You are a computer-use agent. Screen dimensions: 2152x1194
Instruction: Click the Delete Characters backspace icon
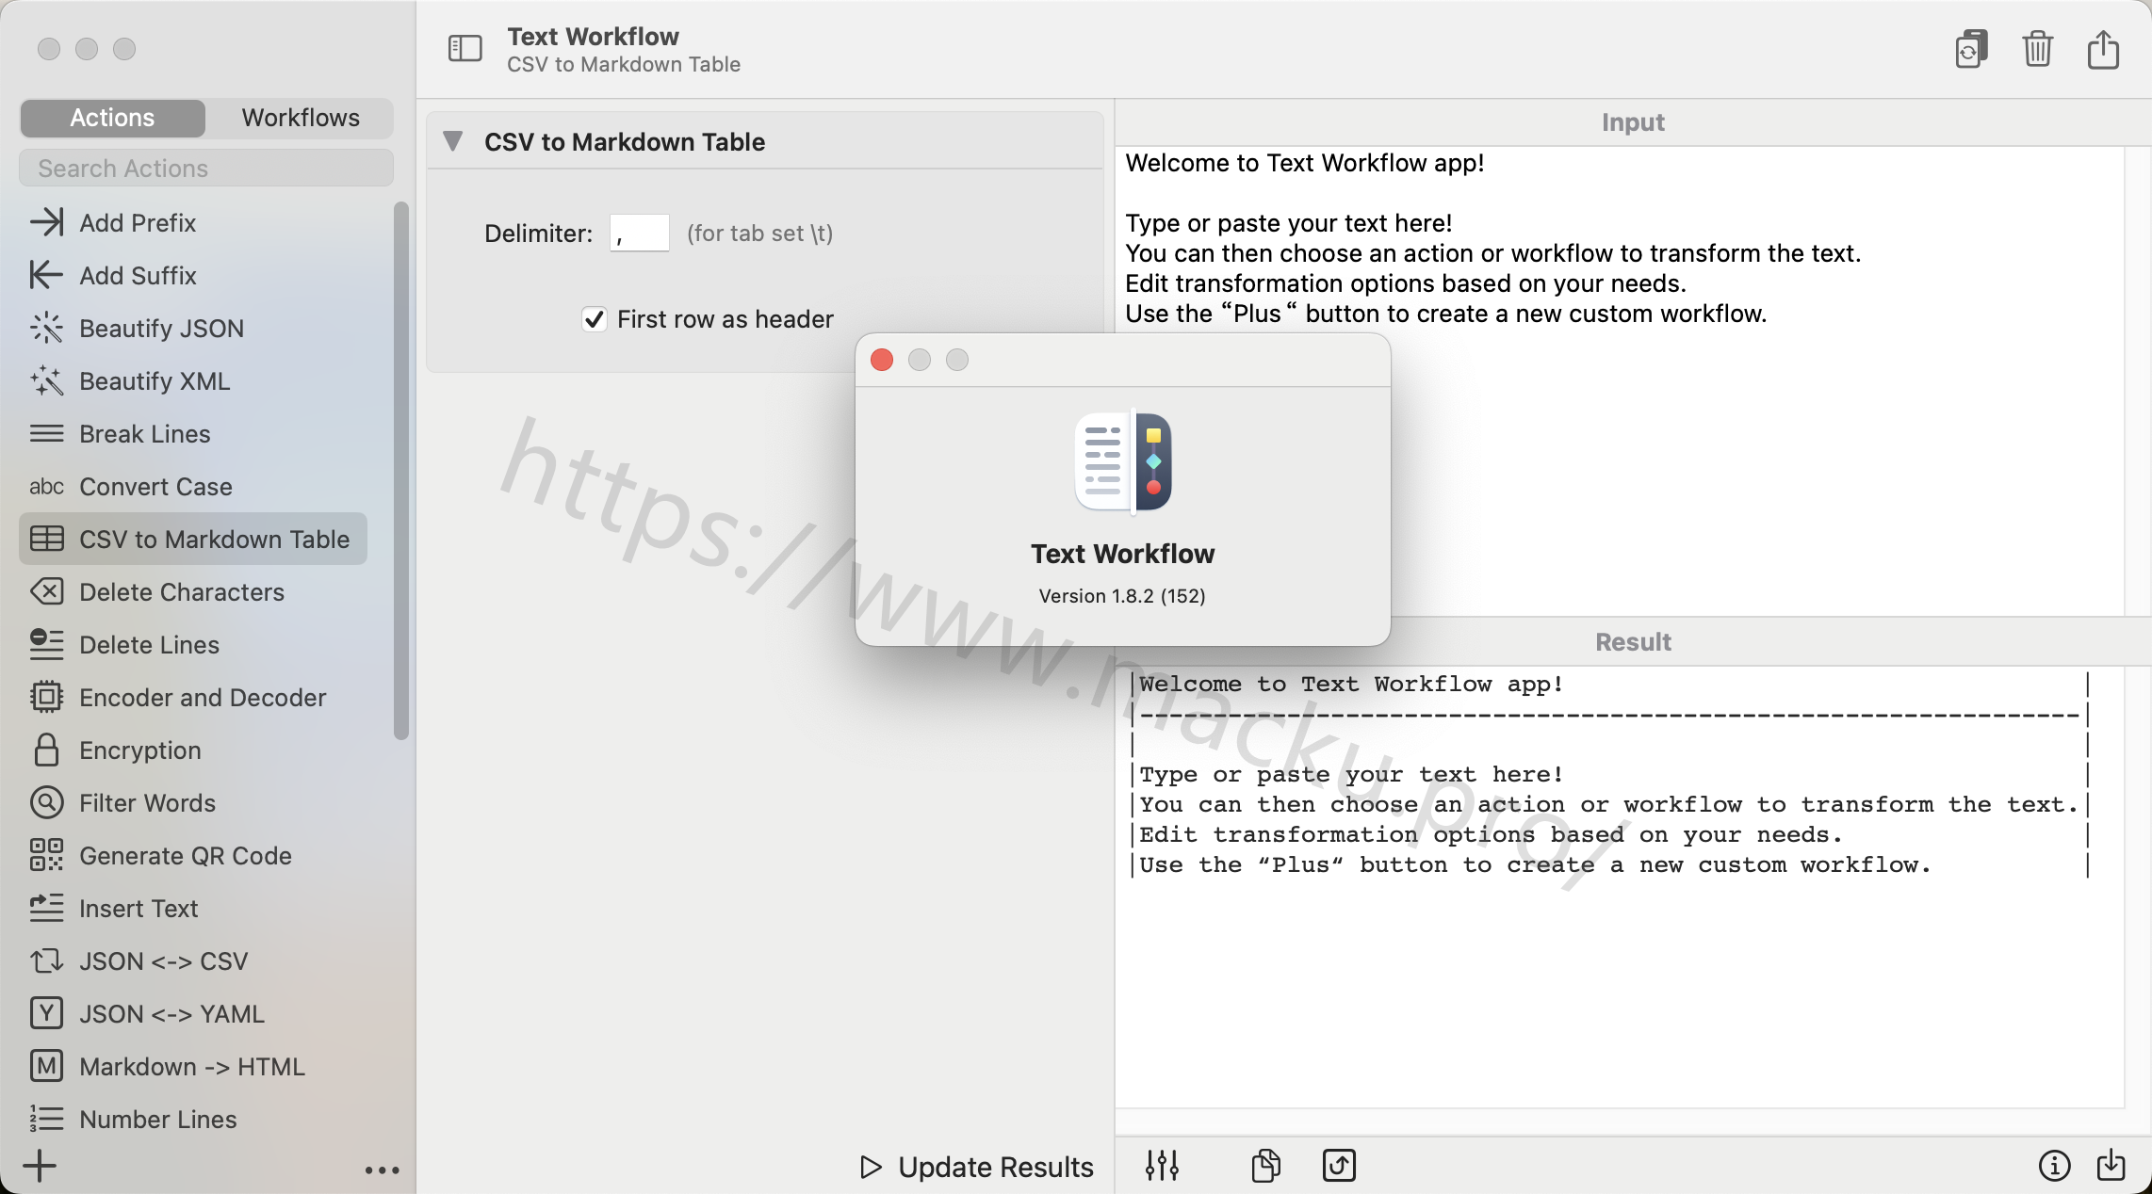46,591
